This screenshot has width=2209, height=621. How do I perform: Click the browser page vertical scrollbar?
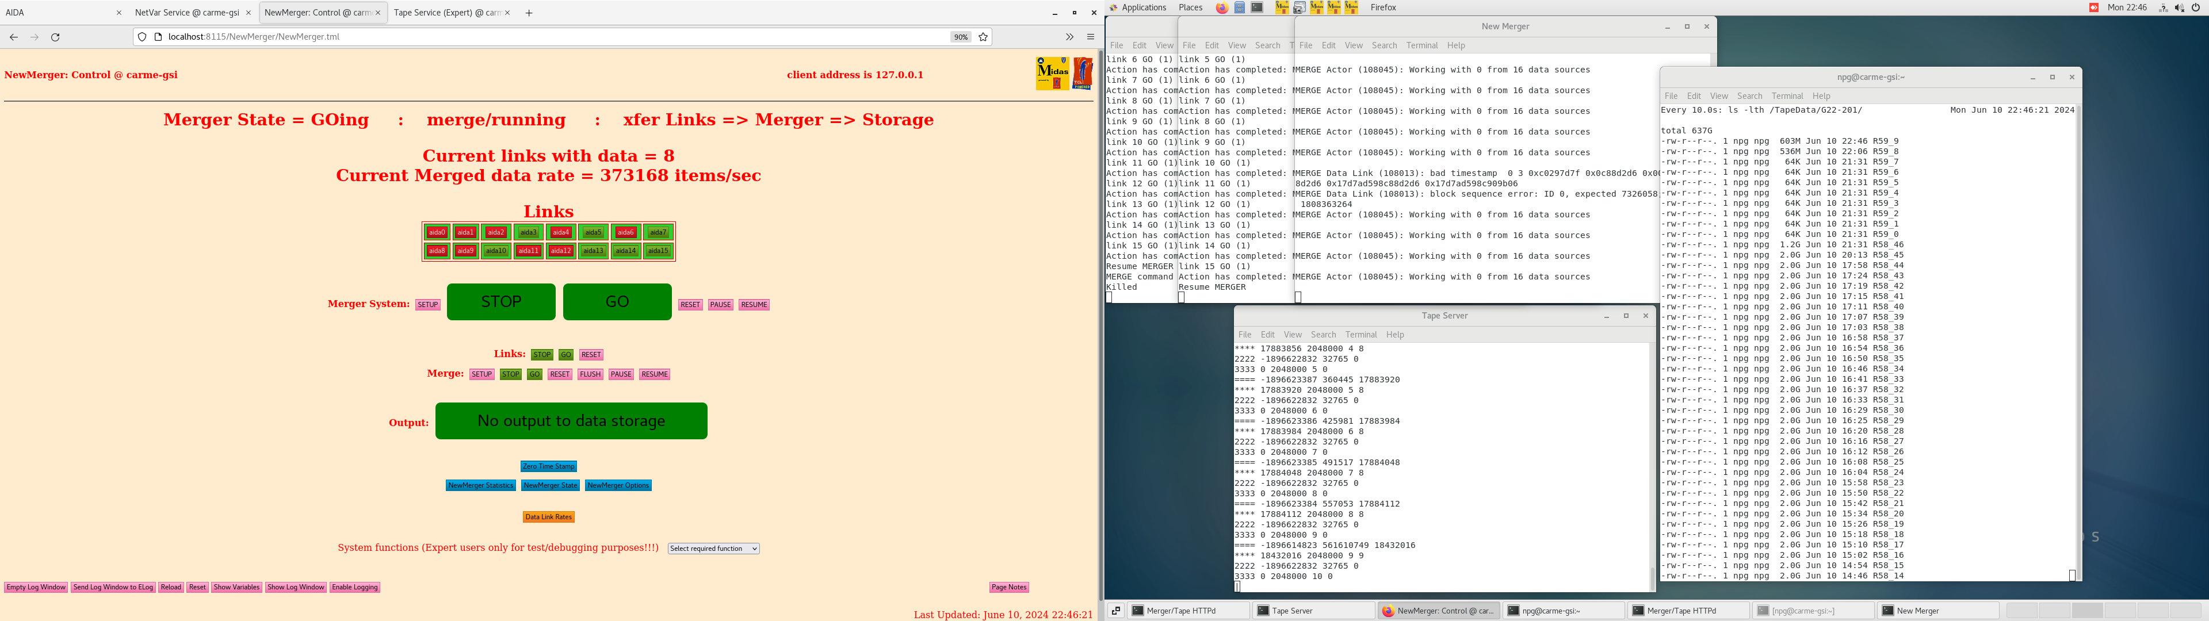(1100, 326)
